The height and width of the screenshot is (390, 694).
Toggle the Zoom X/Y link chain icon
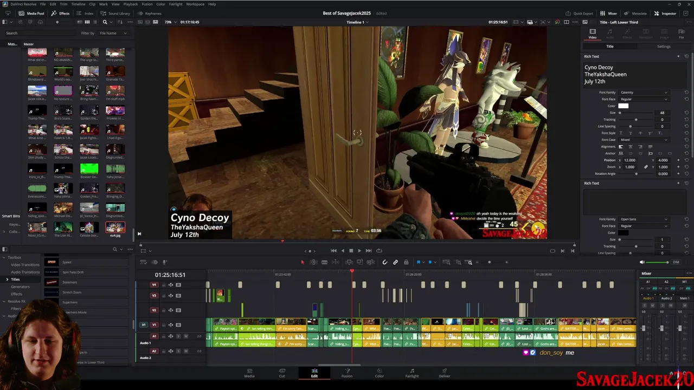click(x=646, y=167)
